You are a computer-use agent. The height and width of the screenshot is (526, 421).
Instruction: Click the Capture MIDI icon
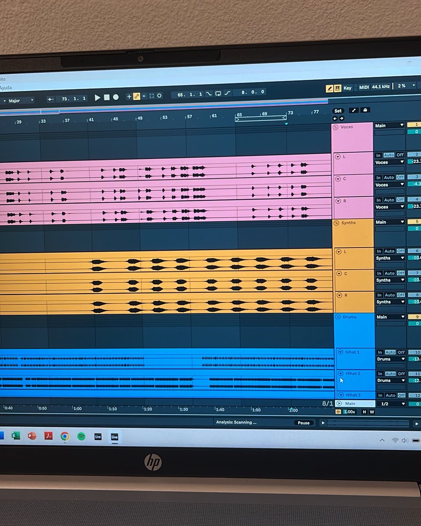point(152,96)
